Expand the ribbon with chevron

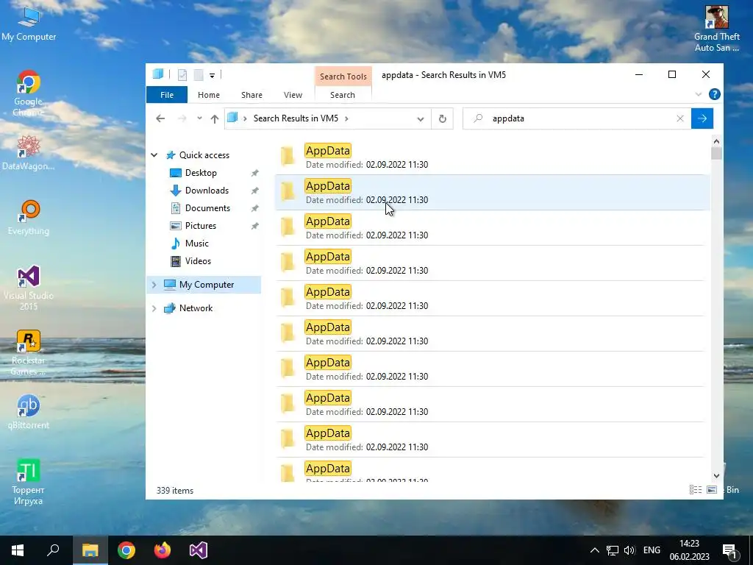coord(699,94)
